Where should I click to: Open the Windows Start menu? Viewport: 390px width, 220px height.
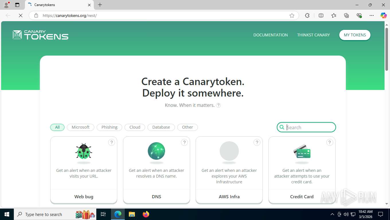pyautogui.click(x=7, y=214)
